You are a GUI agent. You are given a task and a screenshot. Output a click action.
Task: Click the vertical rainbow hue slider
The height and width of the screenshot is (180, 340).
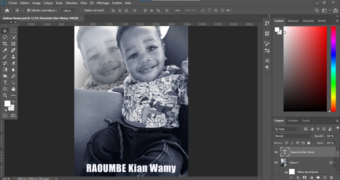pyautogui.click(x=333, y=68)
